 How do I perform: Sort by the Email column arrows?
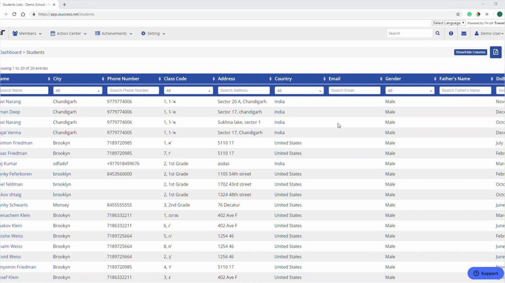pos(381,79)
